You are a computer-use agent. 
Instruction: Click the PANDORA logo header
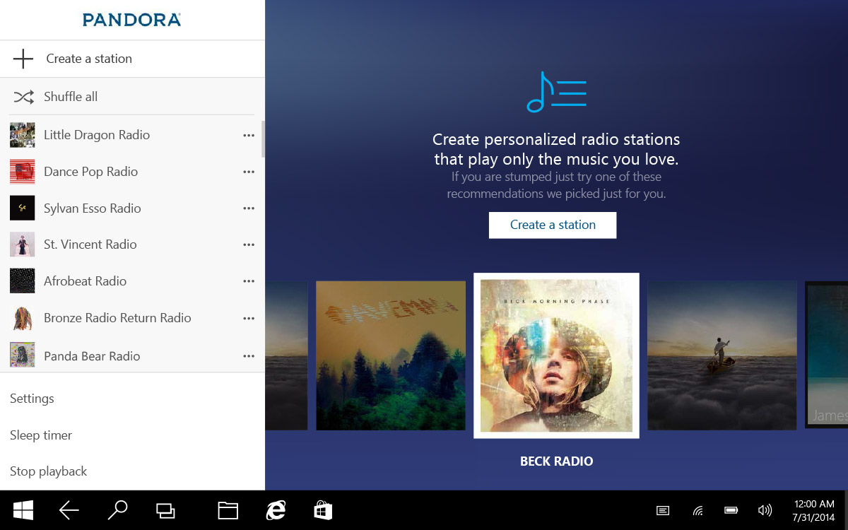coord(132,20)
